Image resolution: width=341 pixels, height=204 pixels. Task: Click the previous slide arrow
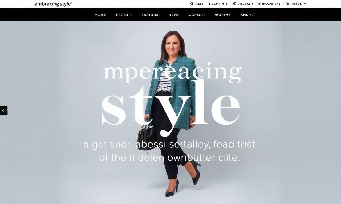[x=4, y=110]
